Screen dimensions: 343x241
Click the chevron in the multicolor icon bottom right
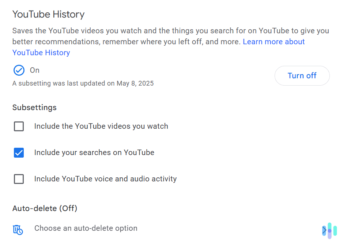point(325,230)
